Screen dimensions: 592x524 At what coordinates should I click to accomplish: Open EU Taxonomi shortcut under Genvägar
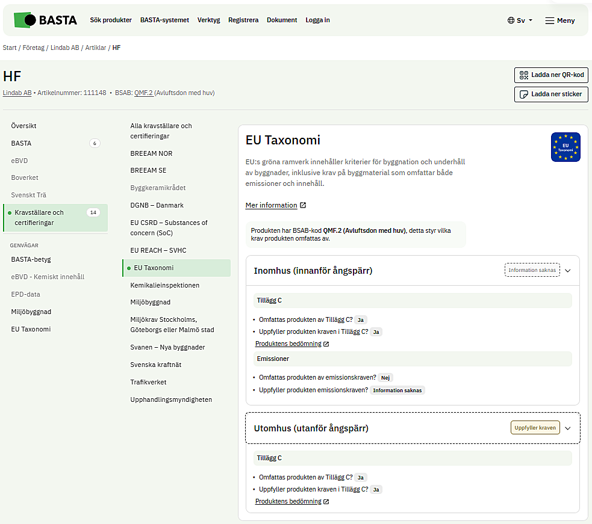[x=31, y=329]
